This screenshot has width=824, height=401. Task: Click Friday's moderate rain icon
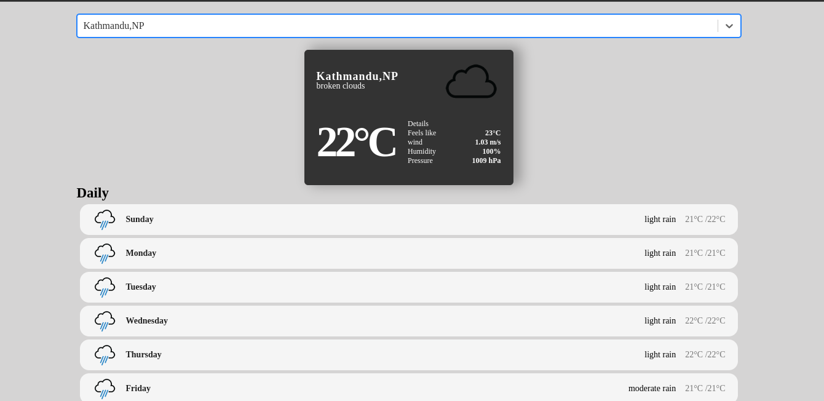click(x=105, y=389)
